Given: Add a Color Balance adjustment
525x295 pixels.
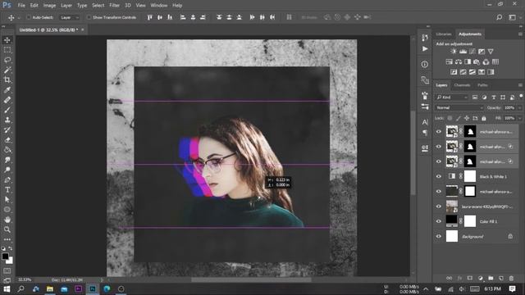Looking at the screenshot, I should [459, 62].
